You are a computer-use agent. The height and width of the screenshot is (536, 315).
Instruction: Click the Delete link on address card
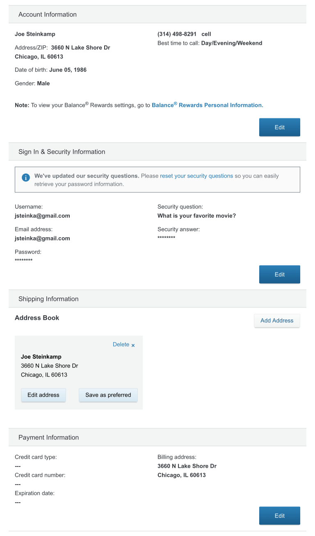click(x=121, y=344)
